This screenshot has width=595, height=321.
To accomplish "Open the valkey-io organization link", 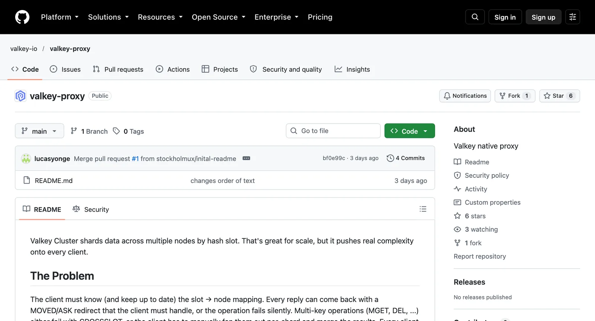I will [24, 49].
